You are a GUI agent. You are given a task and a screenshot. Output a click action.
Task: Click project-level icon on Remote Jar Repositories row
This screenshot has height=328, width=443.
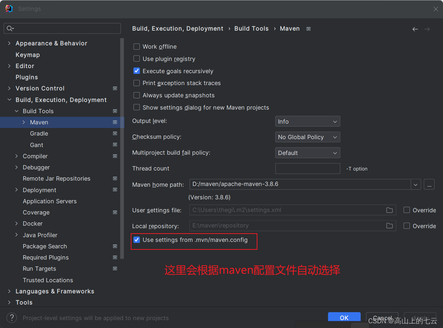[x=115, y=178]
